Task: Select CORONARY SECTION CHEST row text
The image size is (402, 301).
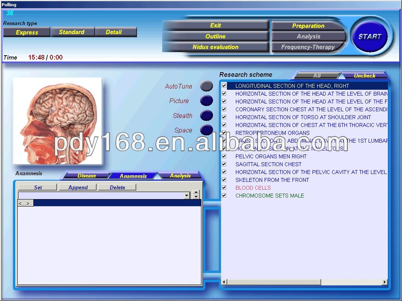Action: (x=311, y=109)
